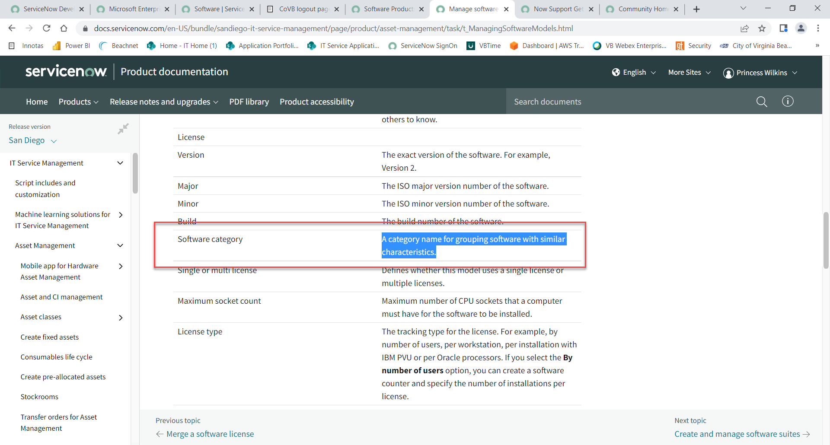Click the info circle icon

point(788,101)
